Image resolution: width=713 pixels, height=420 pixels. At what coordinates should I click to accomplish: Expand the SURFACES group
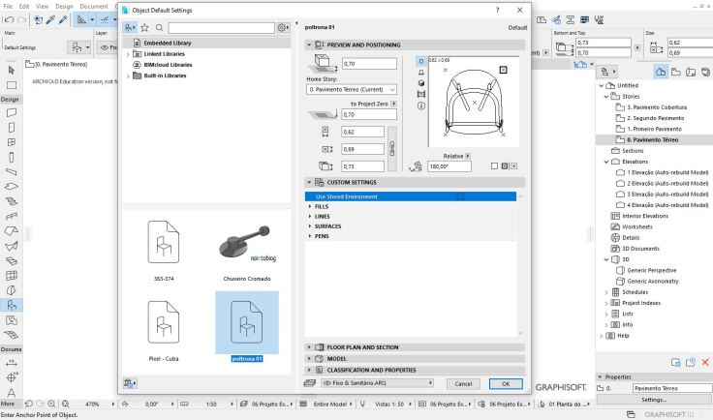point(310,226)
